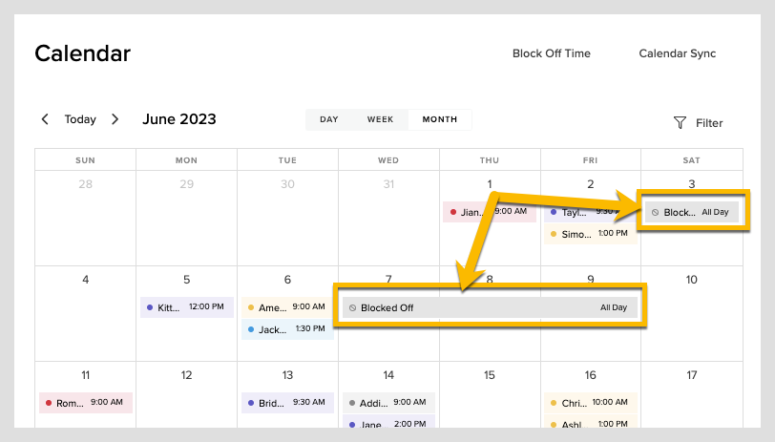The image size is (775, 442).
Task: Open Block Off Time
Action: [x=551, y=53]
